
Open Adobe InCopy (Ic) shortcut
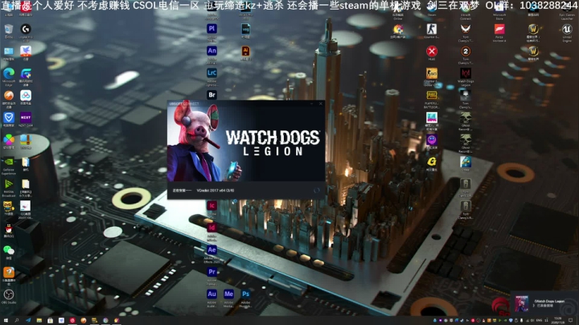[211, 206]
